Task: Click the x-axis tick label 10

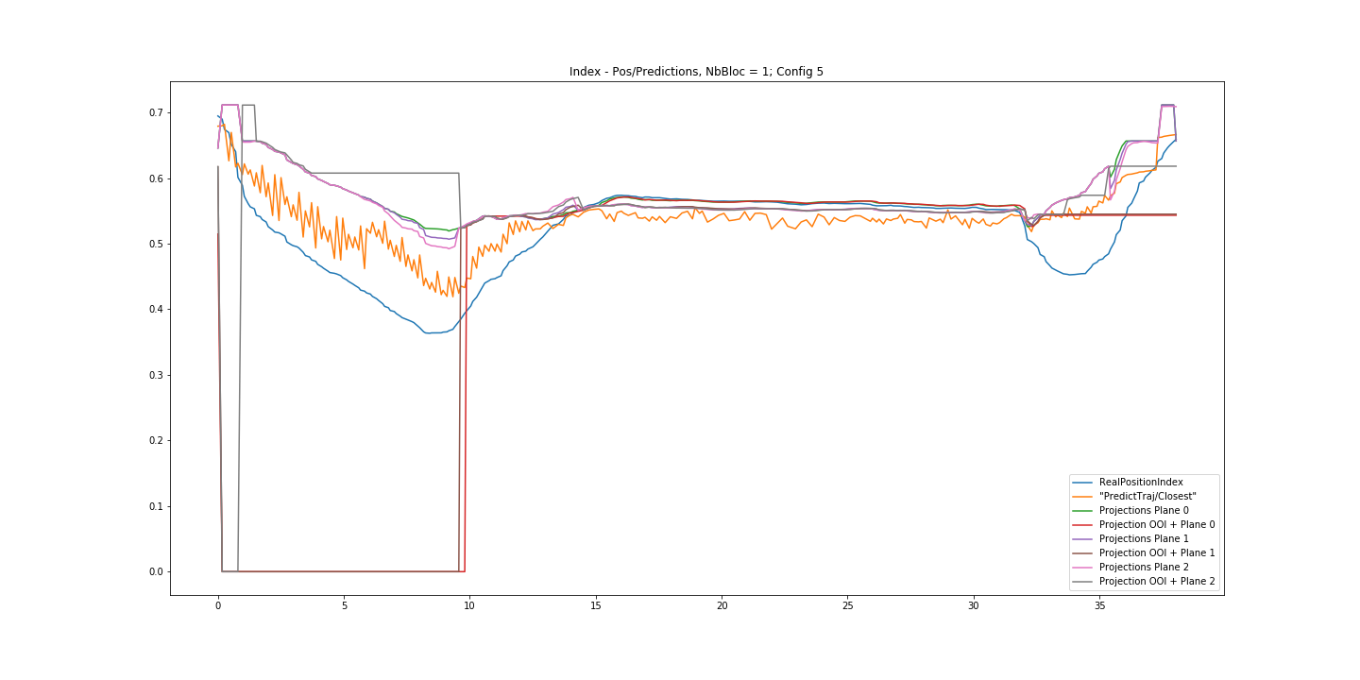Action: point(469,605)
